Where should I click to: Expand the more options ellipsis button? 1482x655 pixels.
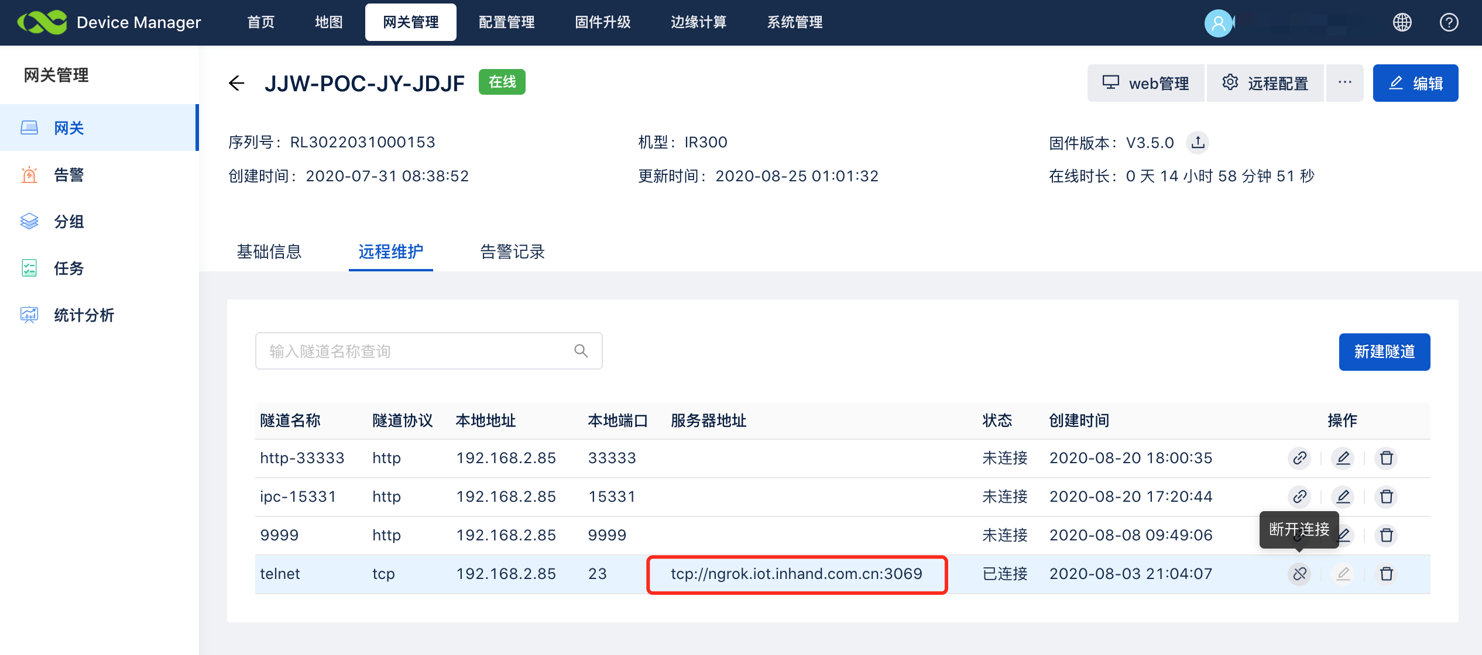1344,82
